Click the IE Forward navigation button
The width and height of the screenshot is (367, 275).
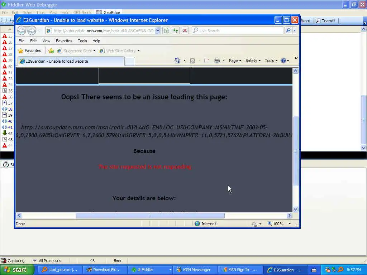32,31
